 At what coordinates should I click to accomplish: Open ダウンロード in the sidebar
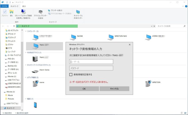coord(11,34)
